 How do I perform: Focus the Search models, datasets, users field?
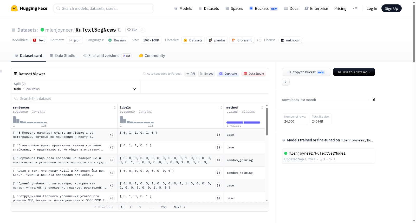[x=103, y=8]
